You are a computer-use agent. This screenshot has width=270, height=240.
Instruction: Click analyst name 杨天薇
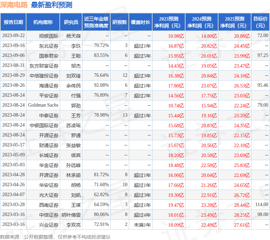click(74, 36)
